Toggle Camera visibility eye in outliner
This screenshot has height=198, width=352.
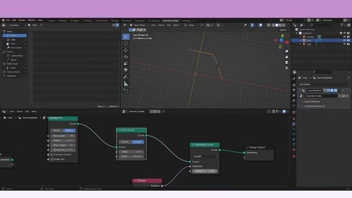click(x=344, y=37)
